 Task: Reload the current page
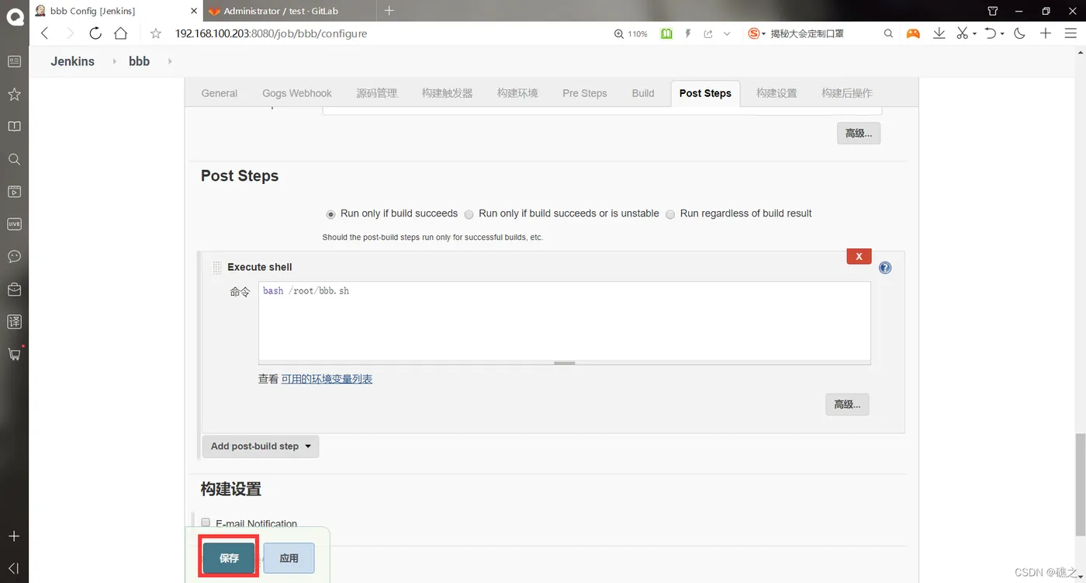[x=95, y=33]
